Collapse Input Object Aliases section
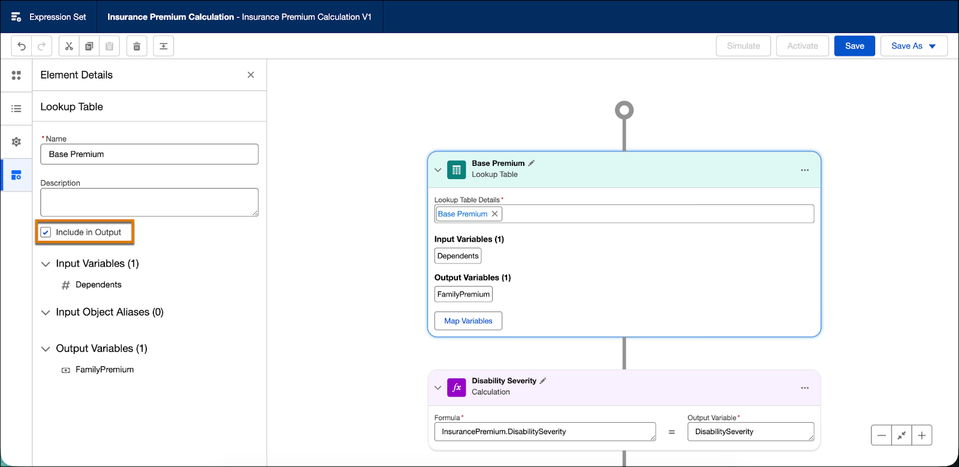The image size is (959, 467). [x=46, y=313]
